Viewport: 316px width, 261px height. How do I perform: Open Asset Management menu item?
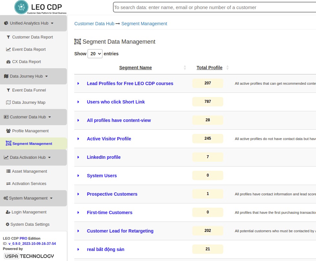pos(29,171)
